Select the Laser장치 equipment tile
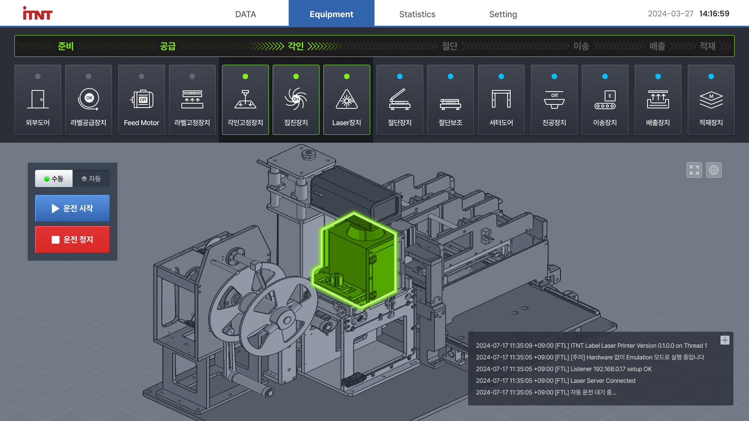 [x=347, y=100]
